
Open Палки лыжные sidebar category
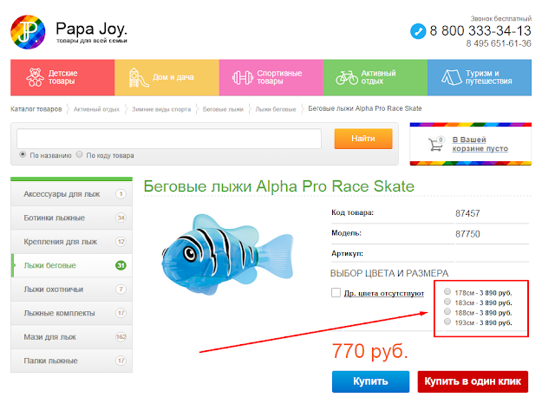71,361
